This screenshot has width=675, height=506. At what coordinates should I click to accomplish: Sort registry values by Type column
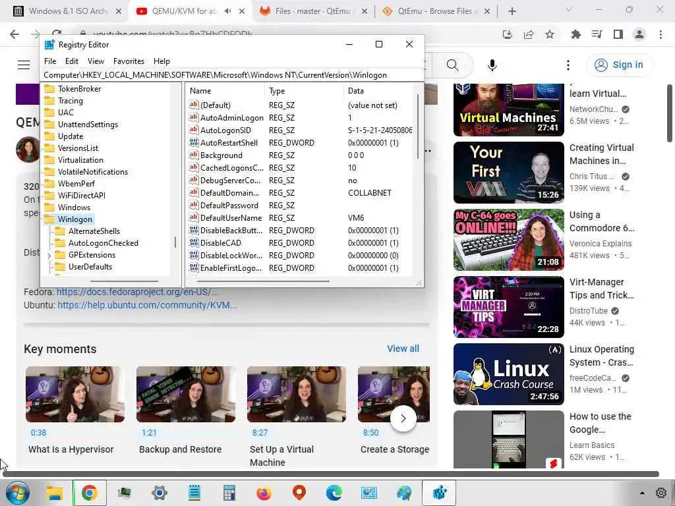pyautogui.click(x=304, y=91)
